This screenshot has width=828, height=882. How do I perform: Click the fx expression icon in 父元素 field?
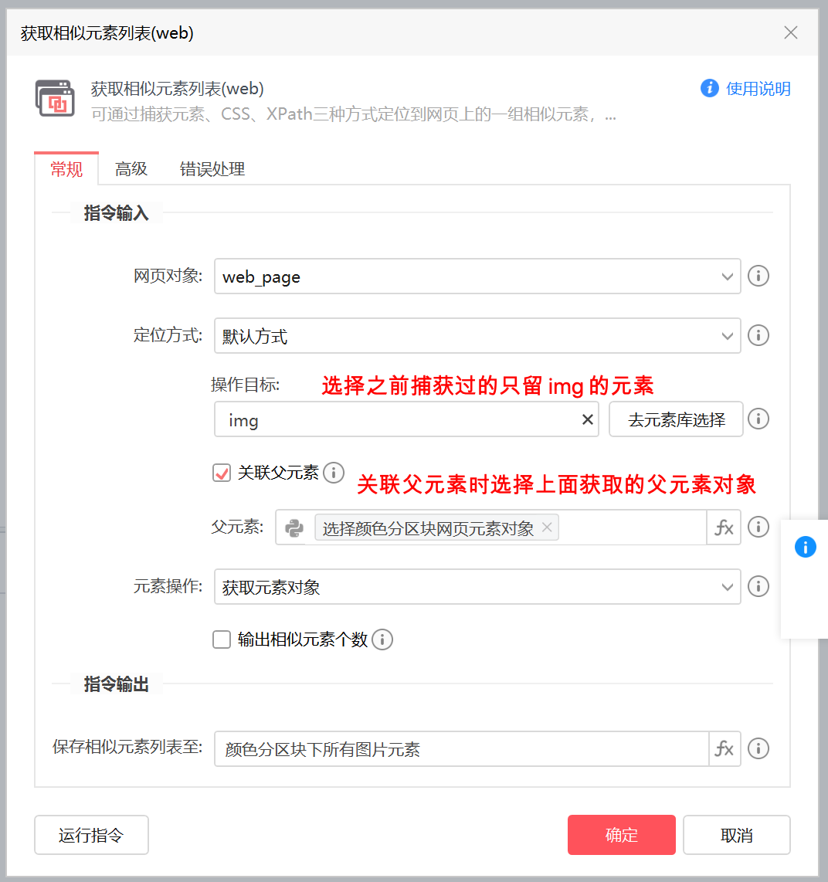724,528
